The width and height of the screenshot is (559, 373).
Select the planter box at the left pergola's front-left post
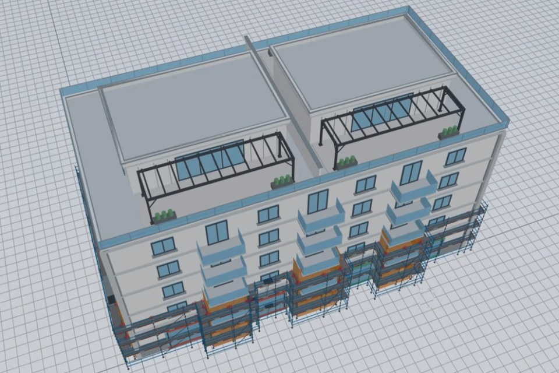point(165,217)
